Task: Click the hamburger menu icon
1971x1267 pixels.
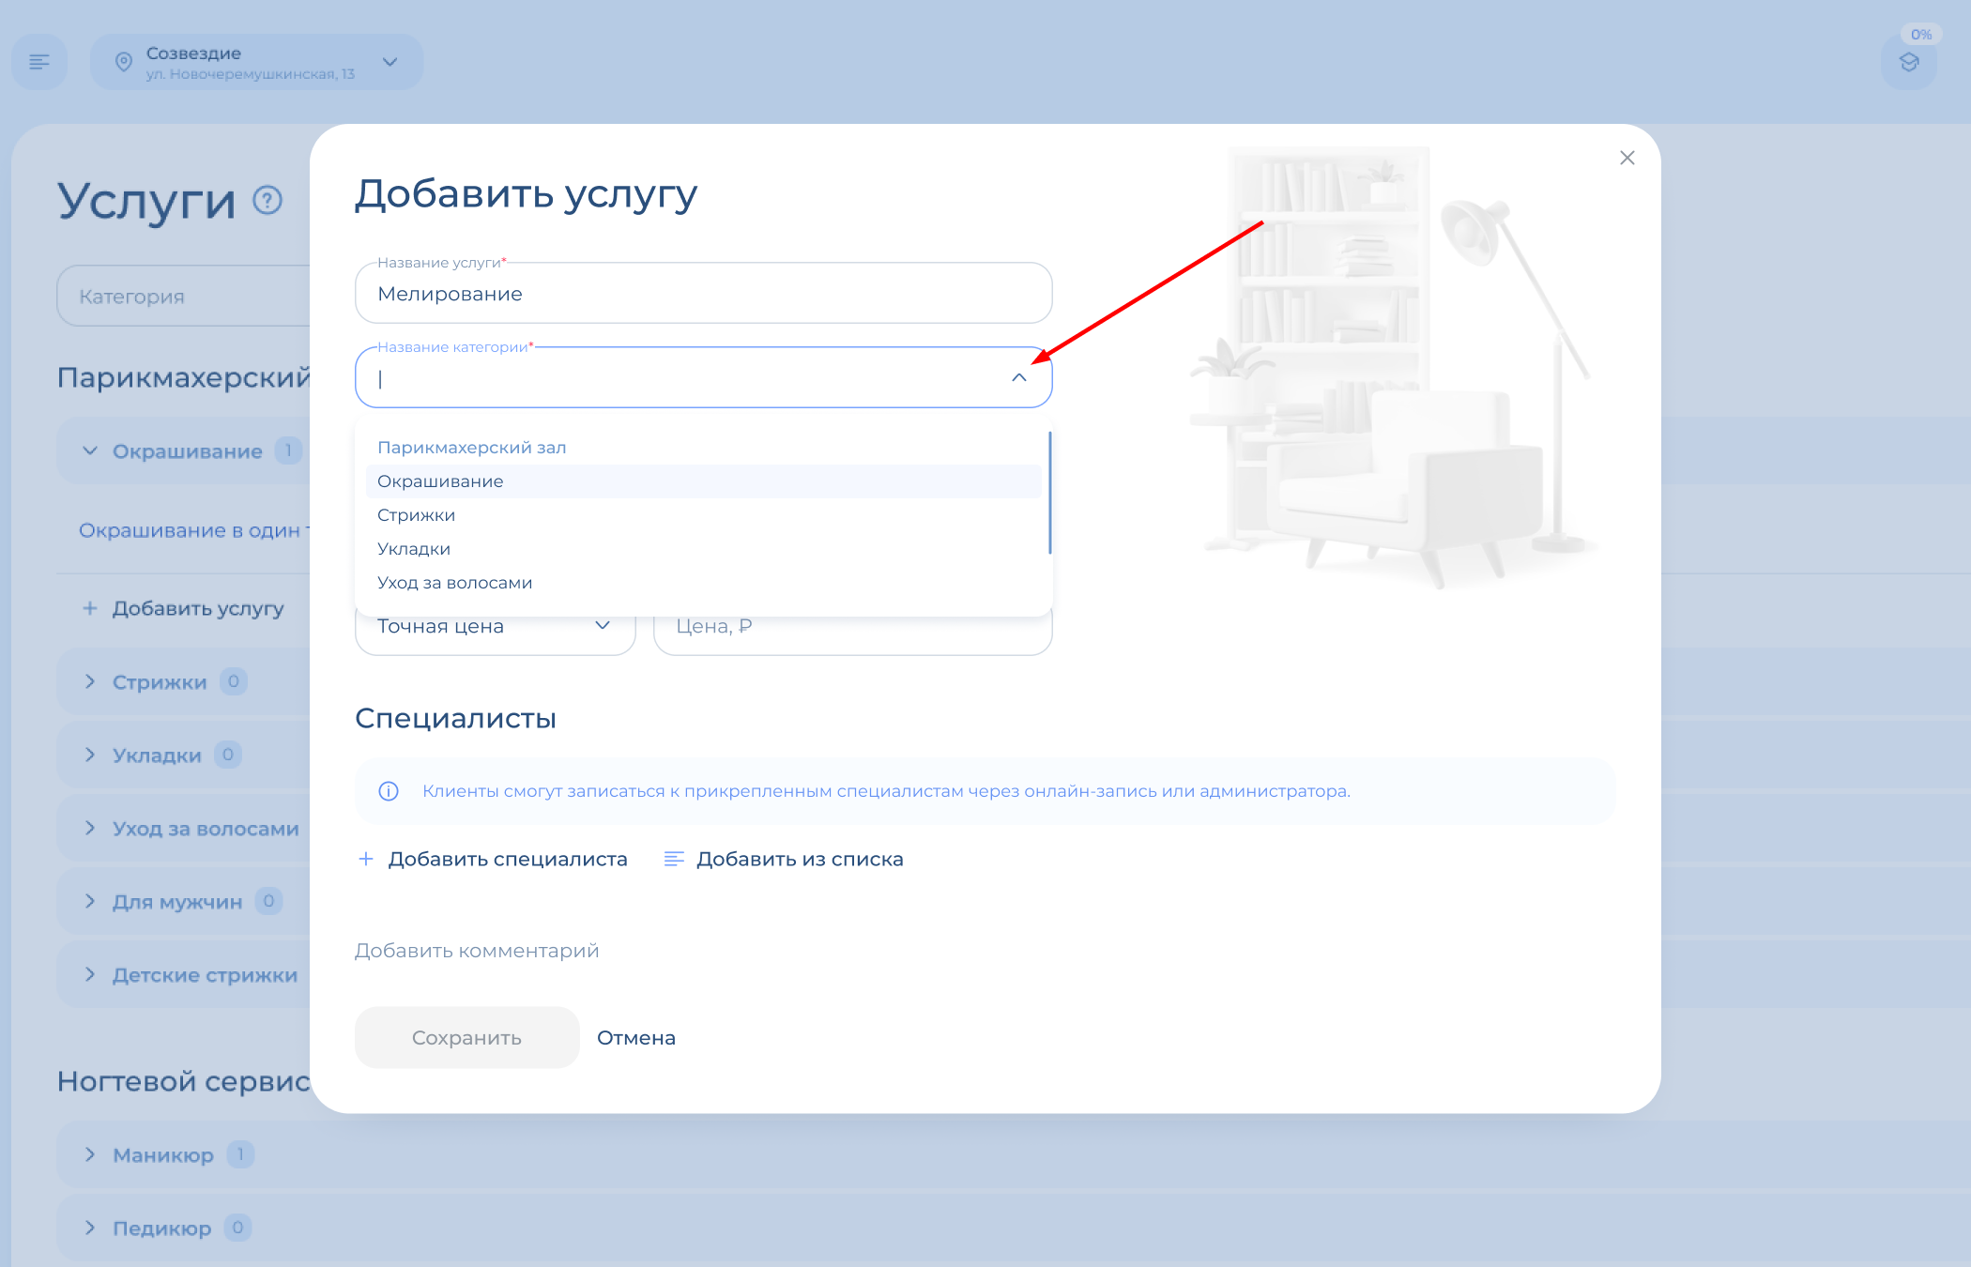Action: coord(39,62)
